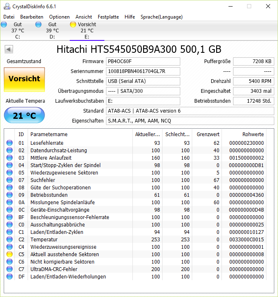Click status icon of Beschleunigungssensor-Fehlerrate row
This screenshot has height=297, width=278.
9,217
